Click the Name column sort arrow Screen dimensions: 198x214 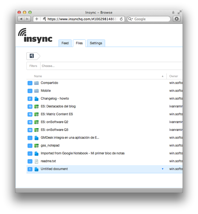coord(162,76)
